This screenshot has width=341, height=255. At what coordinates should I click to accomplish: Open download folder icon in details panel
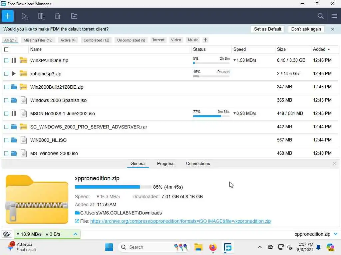(77, 213)
